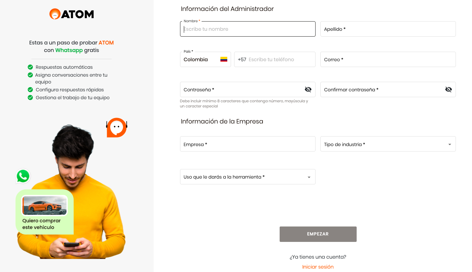Select the phone number field
The image size is (472, 272).
(275, 60)
